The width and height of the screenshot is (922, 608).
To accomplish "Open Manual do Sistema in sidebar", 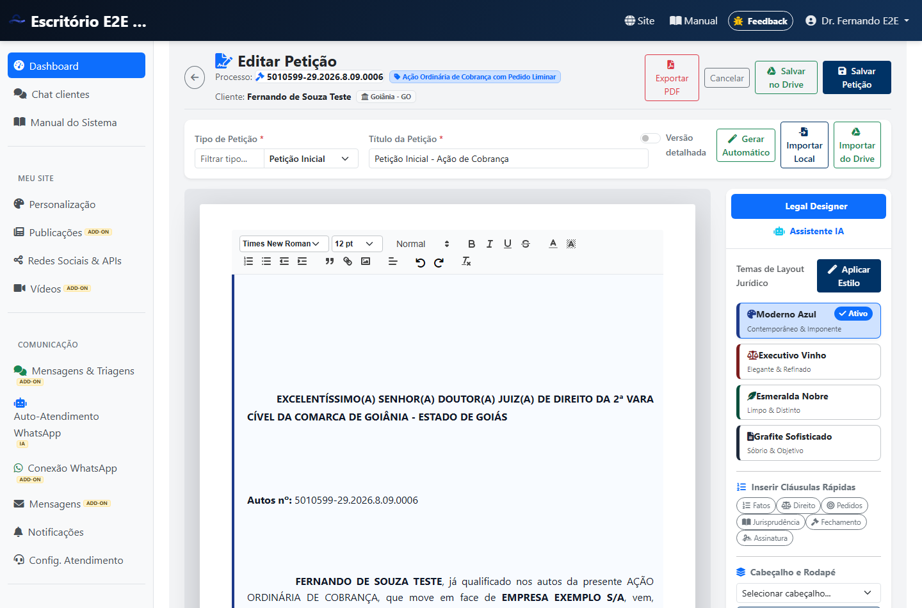I will (76, 122).
